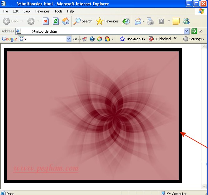Image resolution: width=208 pixels, height=195 pixels.
Task: Open the Google toolbar Settings dropdown
Action: [194, 39]
